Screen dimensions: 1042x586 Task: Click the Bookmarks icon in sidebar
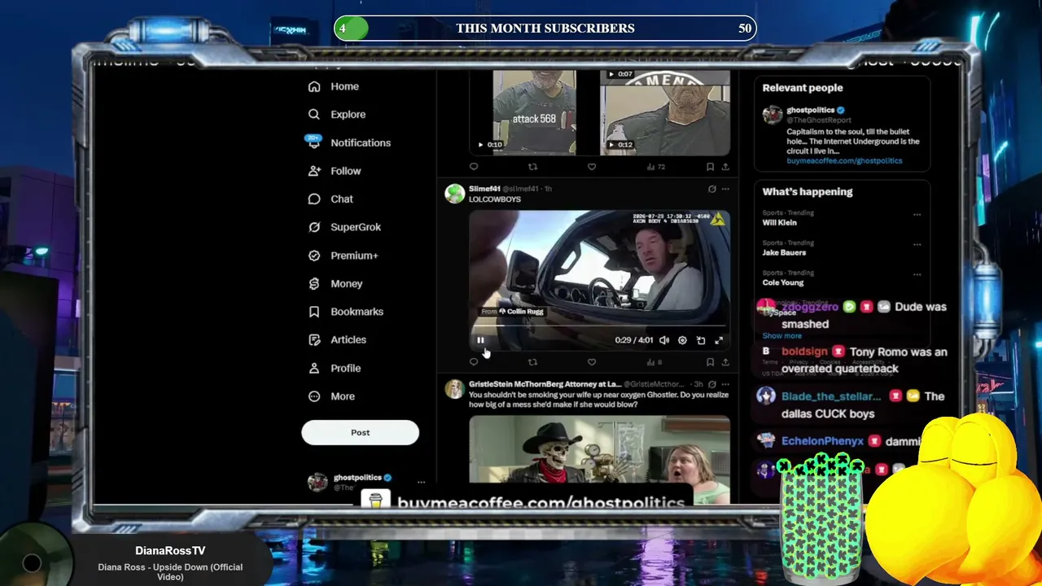click(314, 312)
